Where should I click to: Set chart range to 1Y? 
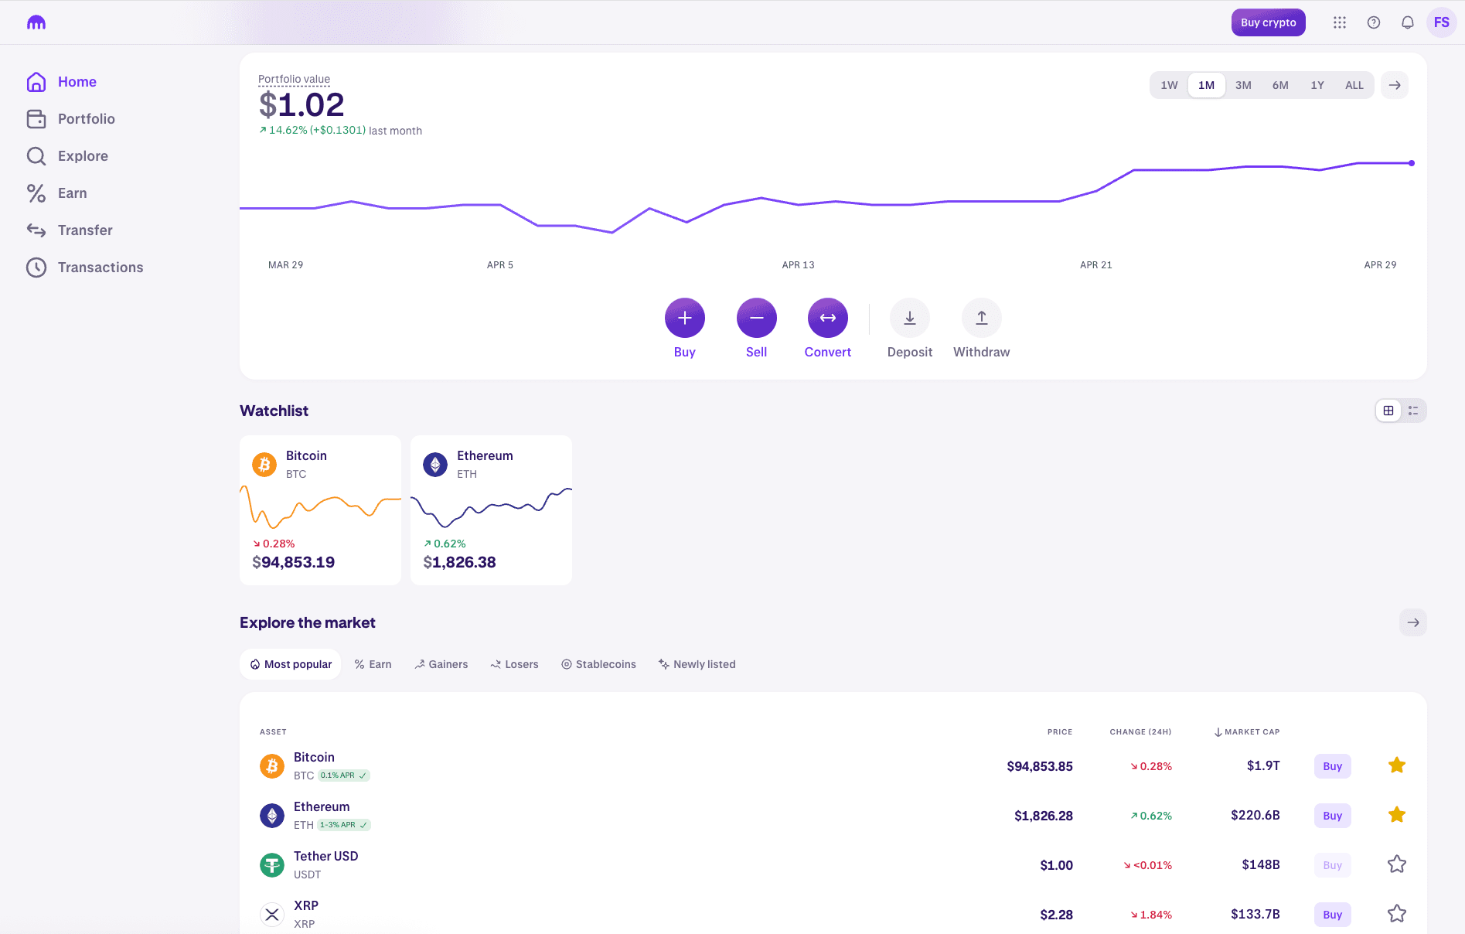(1317, 85)
